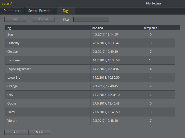Viewport: 185px width, 138px height.
Task: Add a new tag with Add button
Action: [x=16, y=132]
